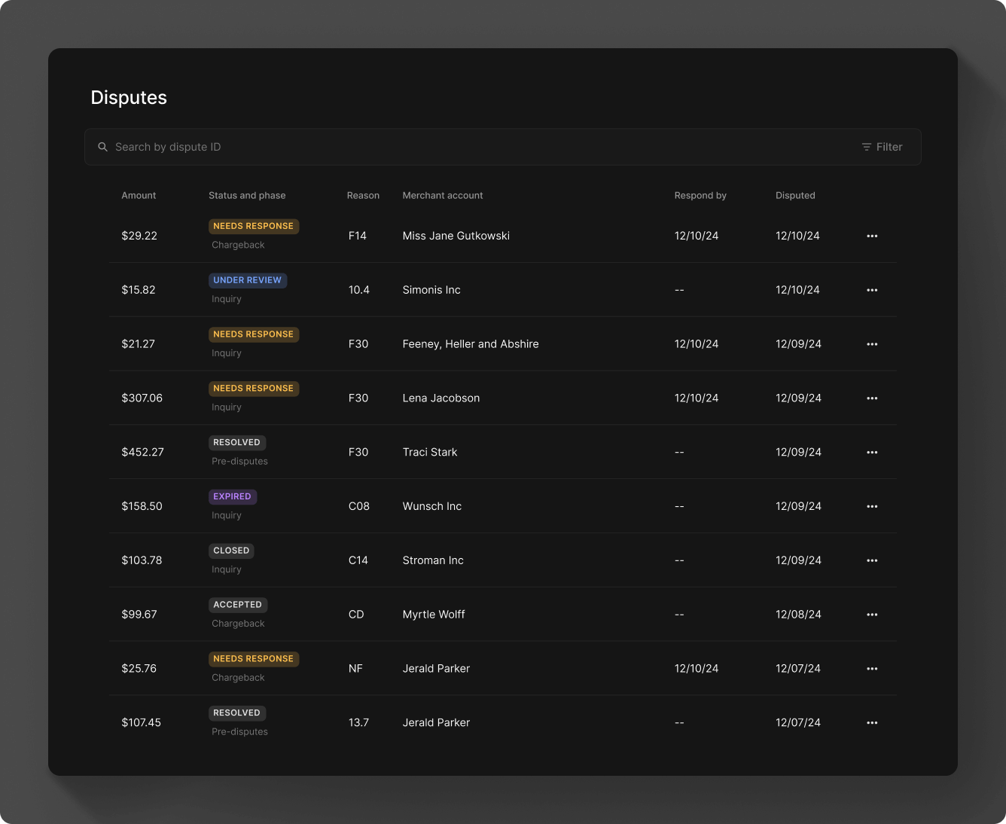Select the NEEDS RESPONSE badge for $25.76
1006x824 pixels.
click(x=254, y=659)
